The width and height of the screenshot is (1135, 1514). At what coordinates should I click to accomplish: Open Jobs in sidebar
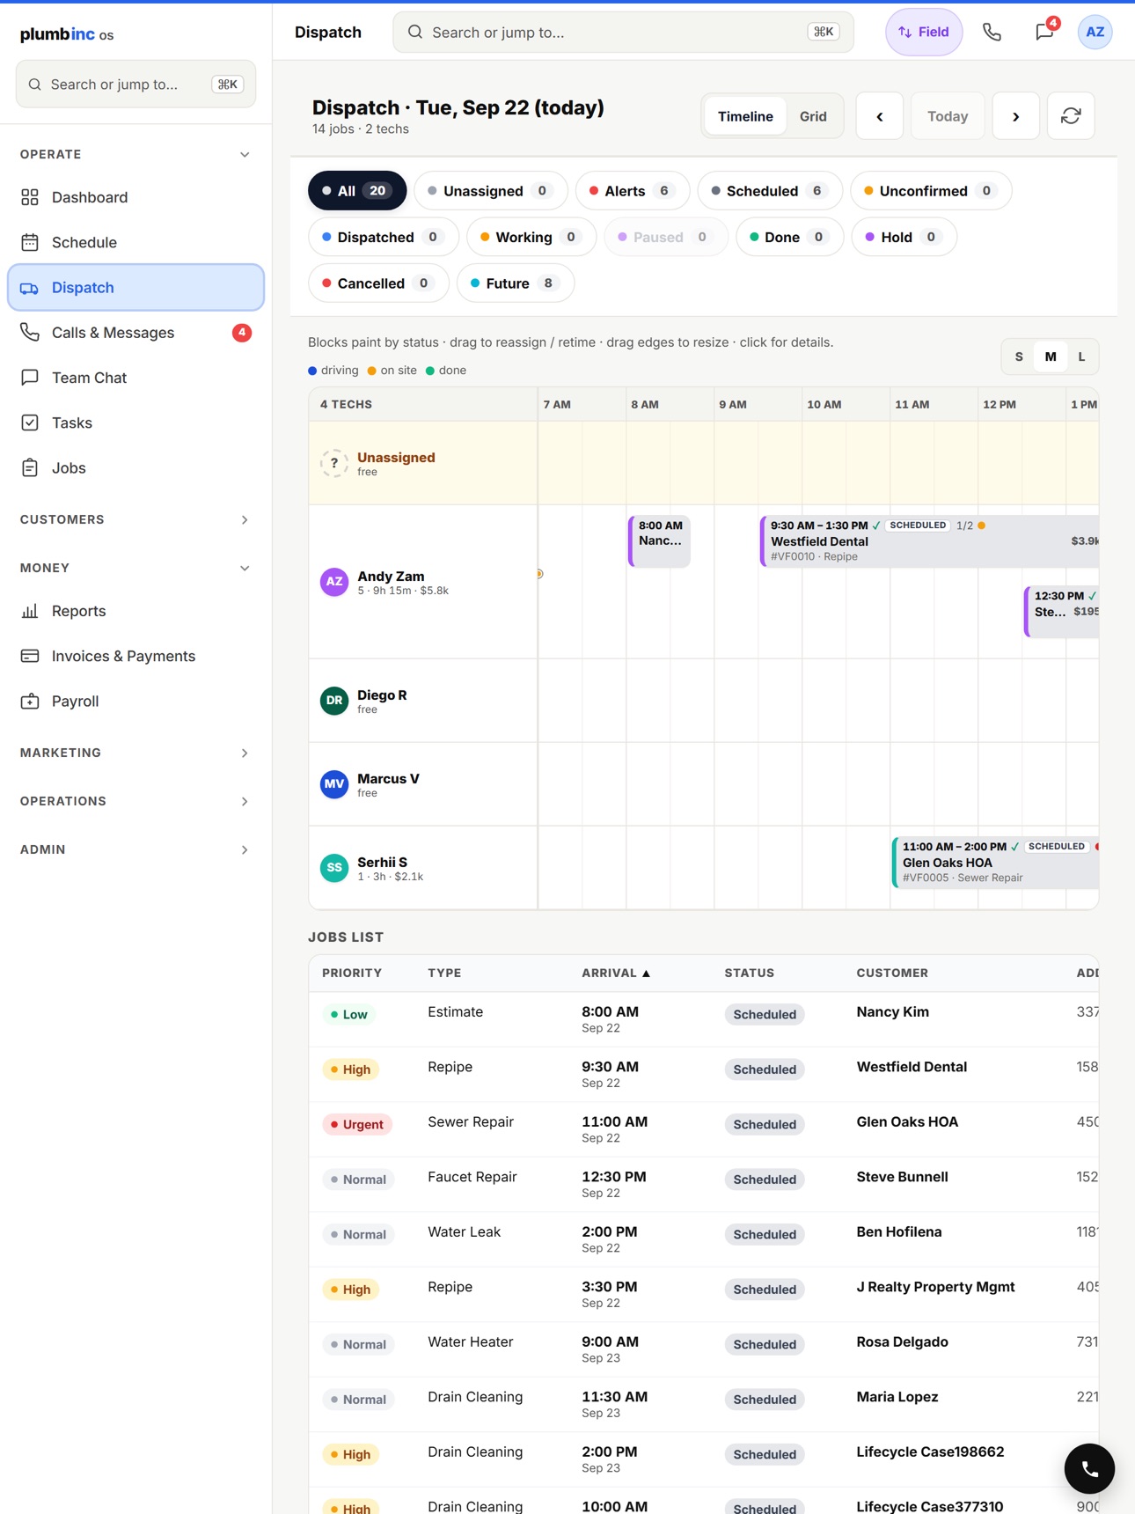point(135,467)
